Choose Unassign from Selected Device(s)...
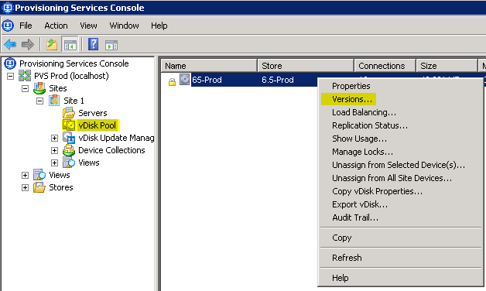Image resolution: width=486 pixels, height=291 pixels. 400,165
